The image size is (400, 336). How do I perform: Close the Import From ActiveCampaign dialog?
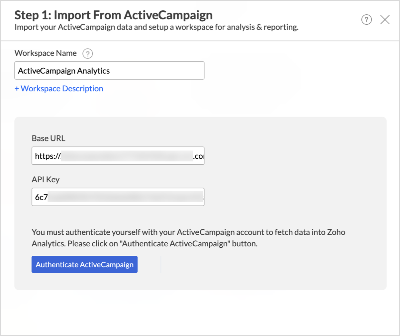[x=385, y=20]
